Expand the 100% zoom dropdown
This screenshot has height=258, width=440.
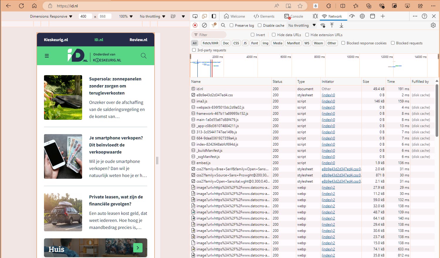(126, 16)
